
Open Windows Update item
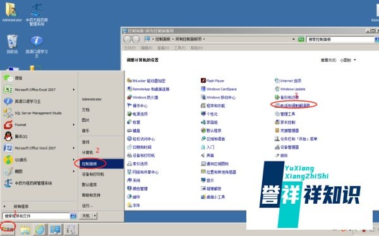click(290, 89)
